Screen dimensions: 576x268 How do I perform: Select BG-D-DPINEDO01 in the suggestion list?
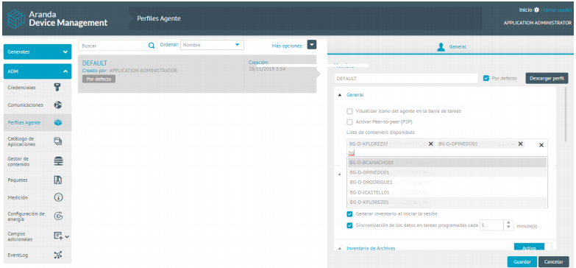(447, 172)
